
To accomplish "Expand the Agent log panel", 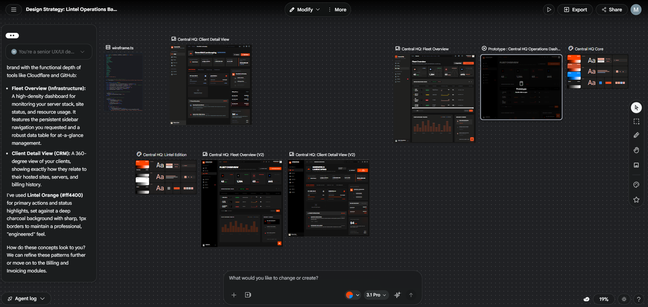I will 27,298.
